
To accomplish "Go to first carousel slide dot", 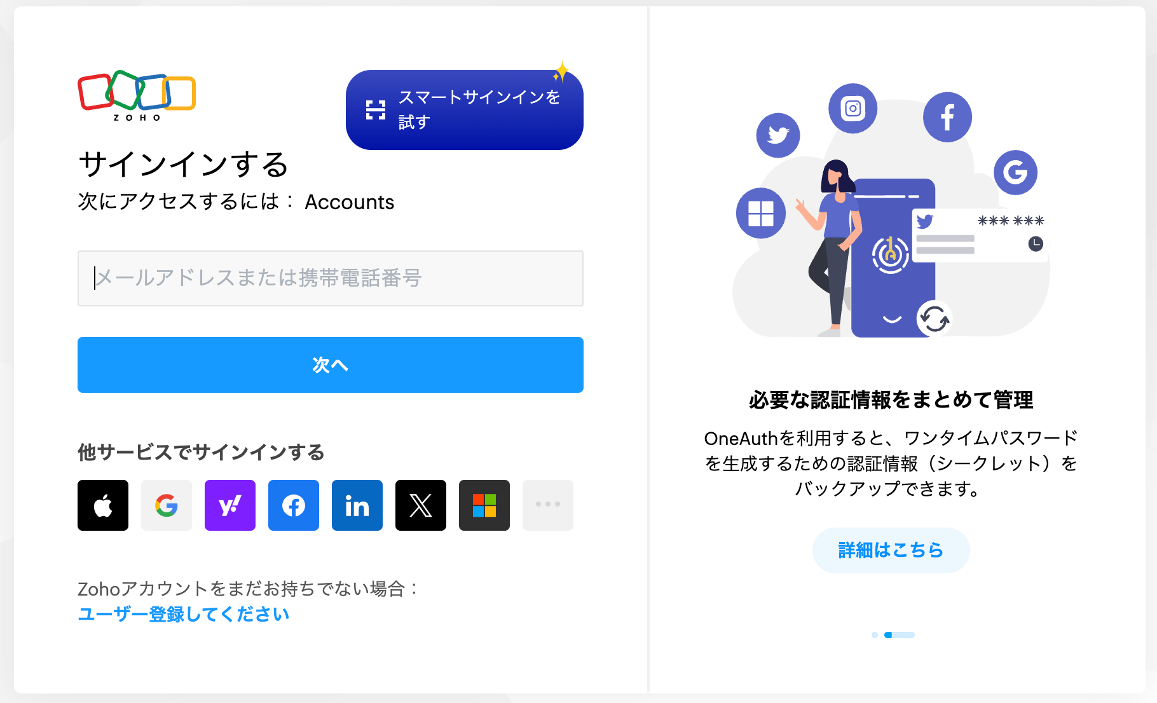I will pyautogui.click(x=875, y=635).
